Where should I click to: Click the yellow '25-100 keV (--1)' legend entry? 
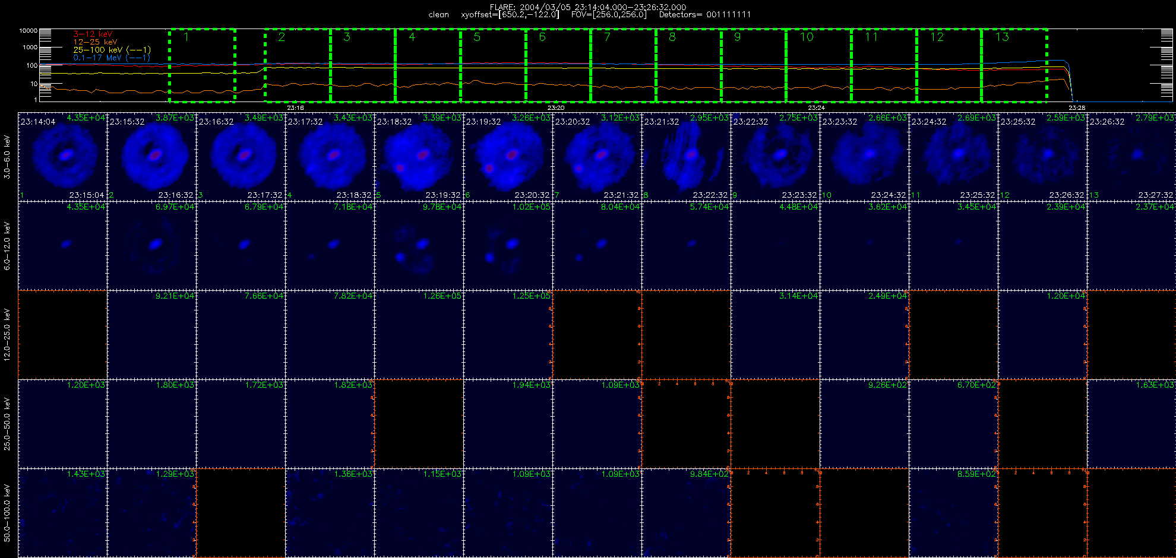(112, 50)
